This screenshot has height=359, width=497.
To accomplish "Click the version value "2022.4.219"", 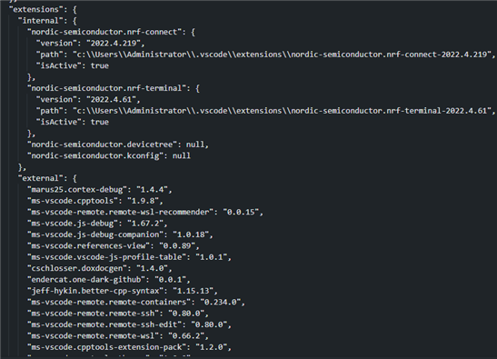I will point(114,43).
